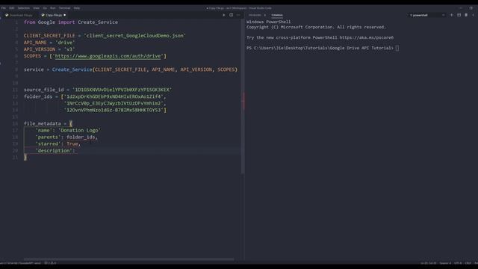Open the Help menu

click(x=77, y=8)
